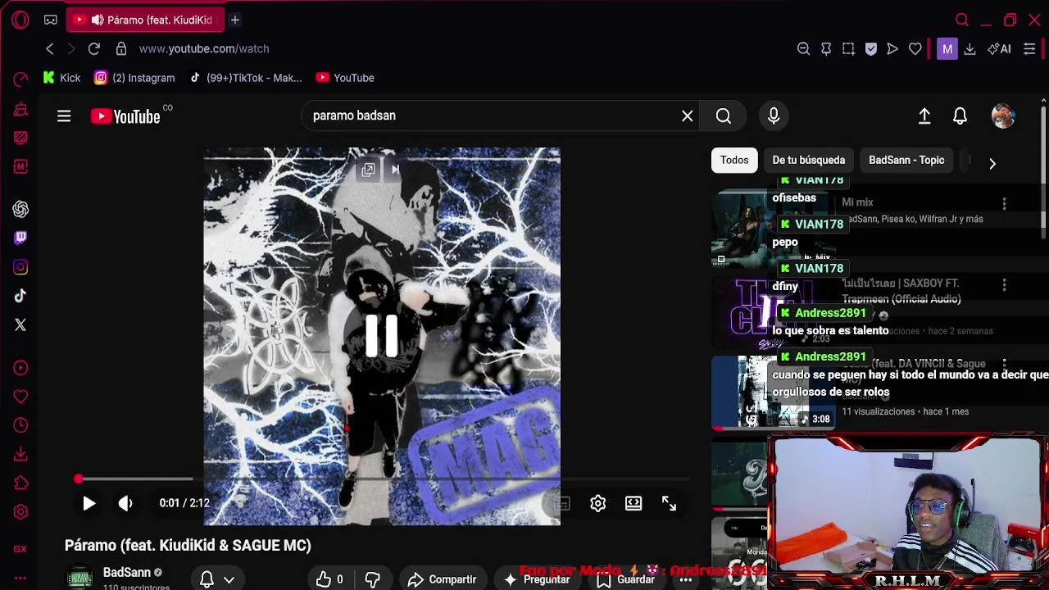
Task: Open the YouTube account avatar menu
Action: pos(1003,116)
